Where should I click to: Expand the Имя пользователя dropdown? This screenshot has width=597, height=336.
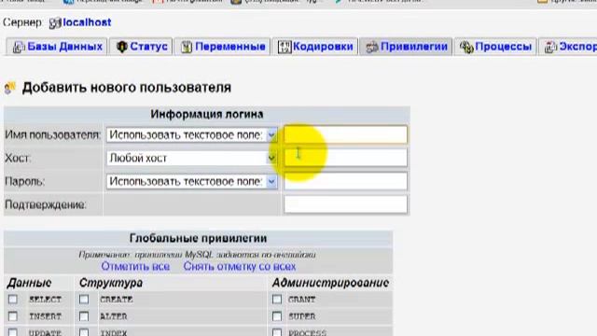pyautogui.click(x=192, y=134)
